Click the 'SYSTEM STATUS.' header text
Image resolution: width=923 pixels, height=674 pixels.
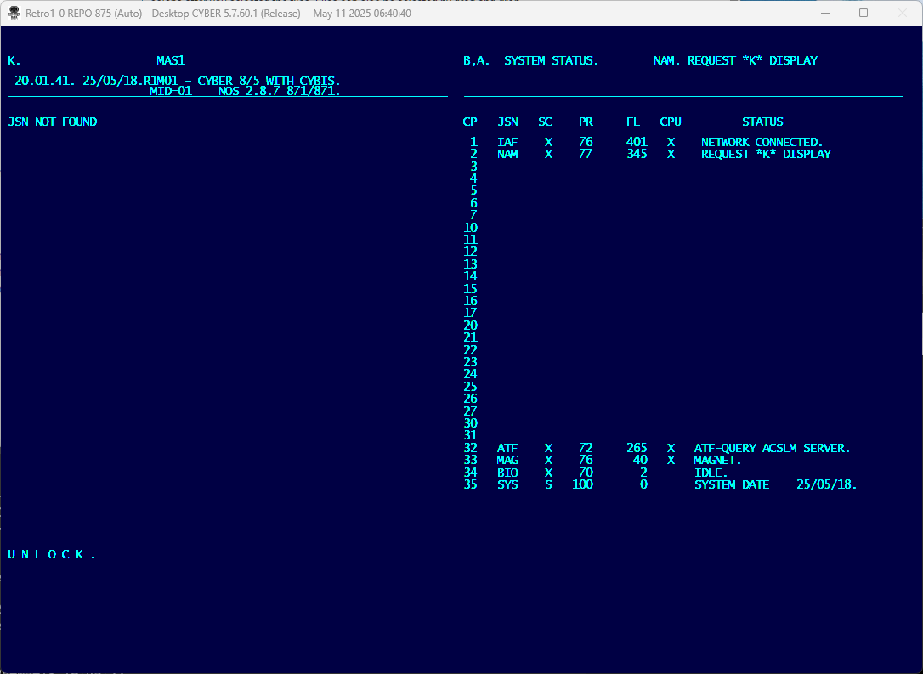[552, 61]
